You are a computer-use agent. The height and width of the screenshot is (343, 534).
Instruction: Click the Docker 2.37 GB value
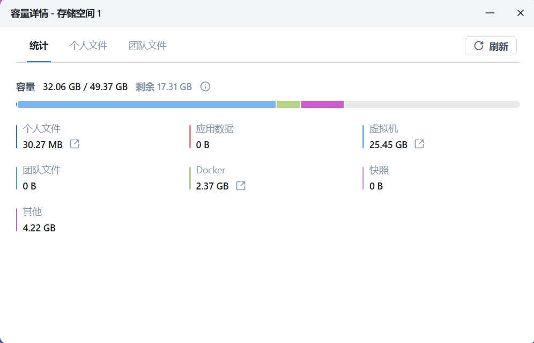click(212, 186)
